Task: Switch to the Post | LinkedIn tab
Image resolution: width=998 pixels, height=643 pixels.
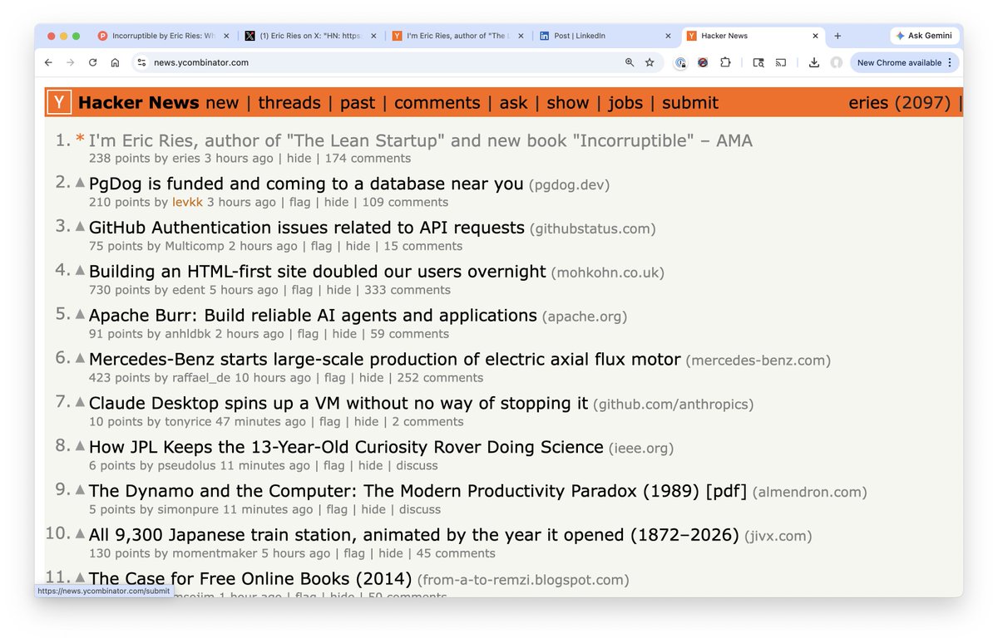Action: coord(604,36)
